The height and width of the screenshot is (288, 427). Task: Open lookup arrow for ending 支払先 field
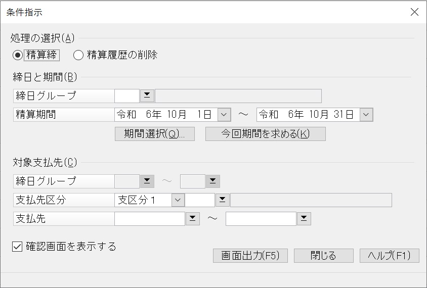[304, 219]
